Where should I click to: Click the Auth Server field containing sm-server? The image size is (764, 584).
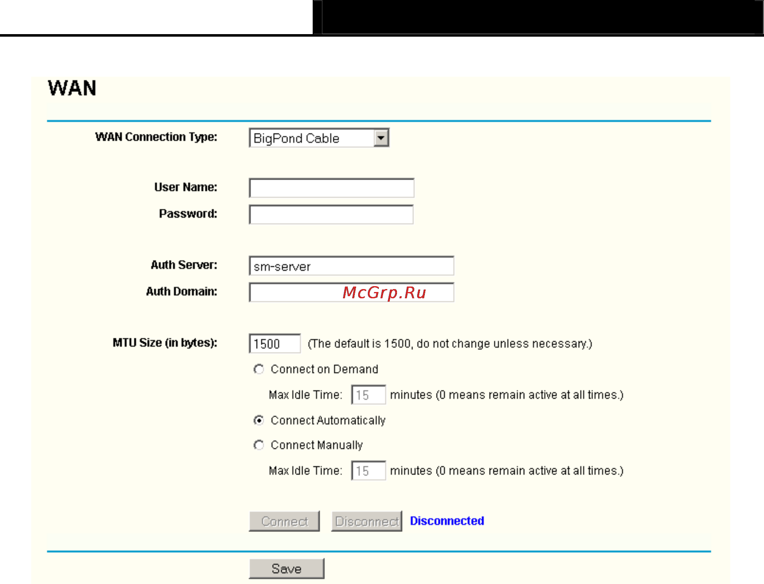[x=351, y=266]
